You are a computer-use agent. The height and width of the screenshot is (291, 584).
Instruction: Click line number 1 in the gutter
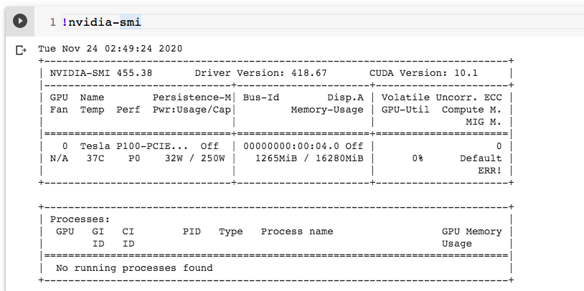pyautogui.click(x=52, y=22)
